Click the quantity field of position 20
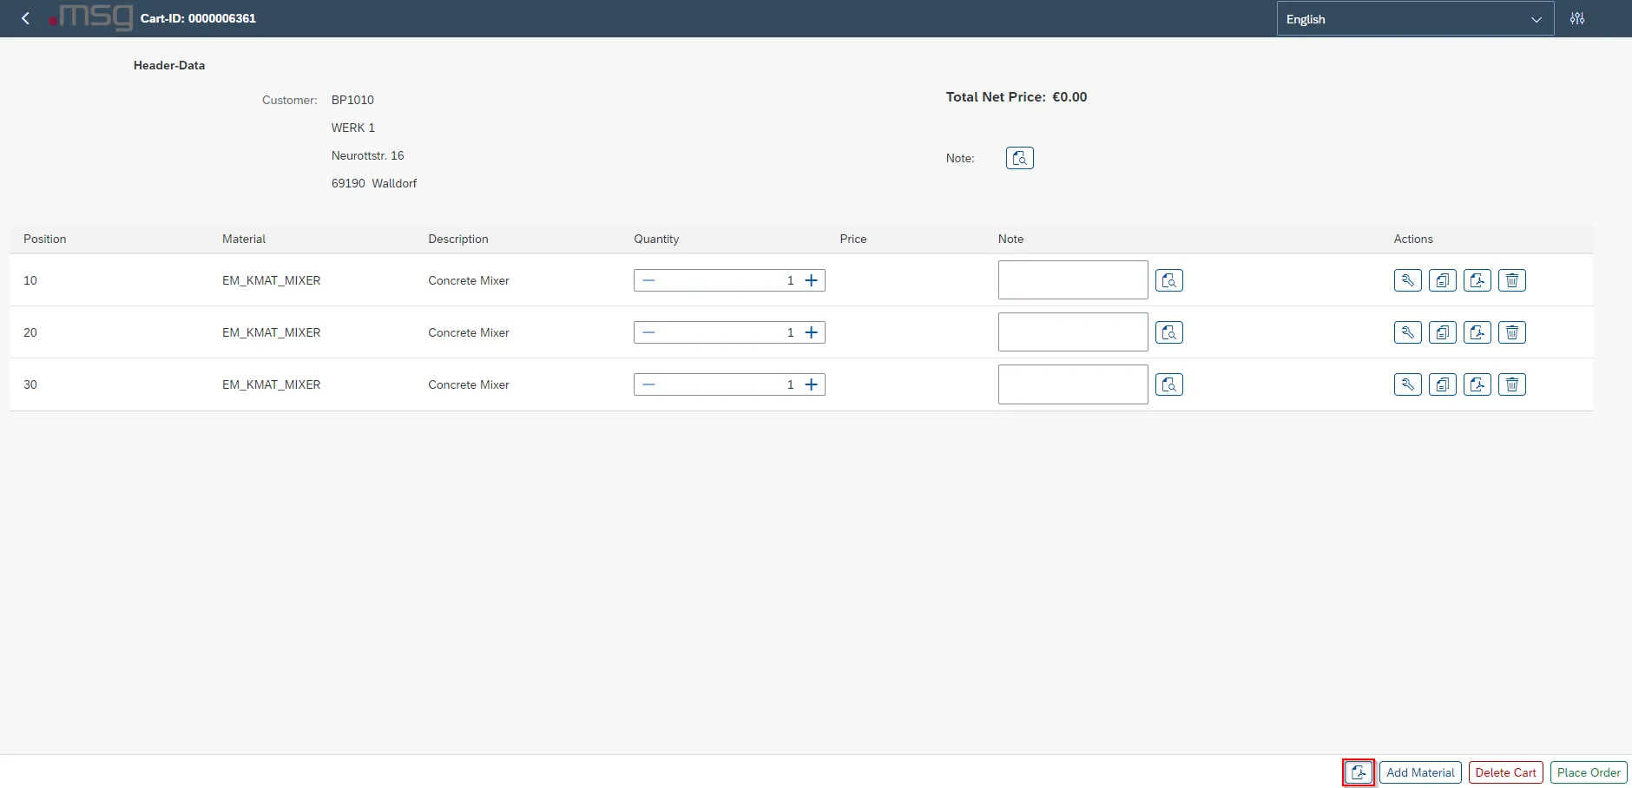Viewport: 1632px width, 788px height. pyautogui.click(x=729, y=332)
